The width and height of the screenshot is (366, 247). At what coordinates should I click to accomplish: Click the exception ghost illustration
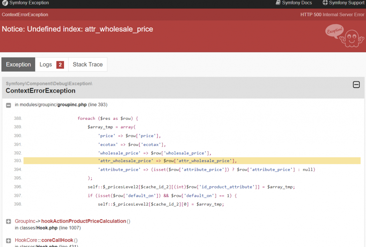coord(344,36)
